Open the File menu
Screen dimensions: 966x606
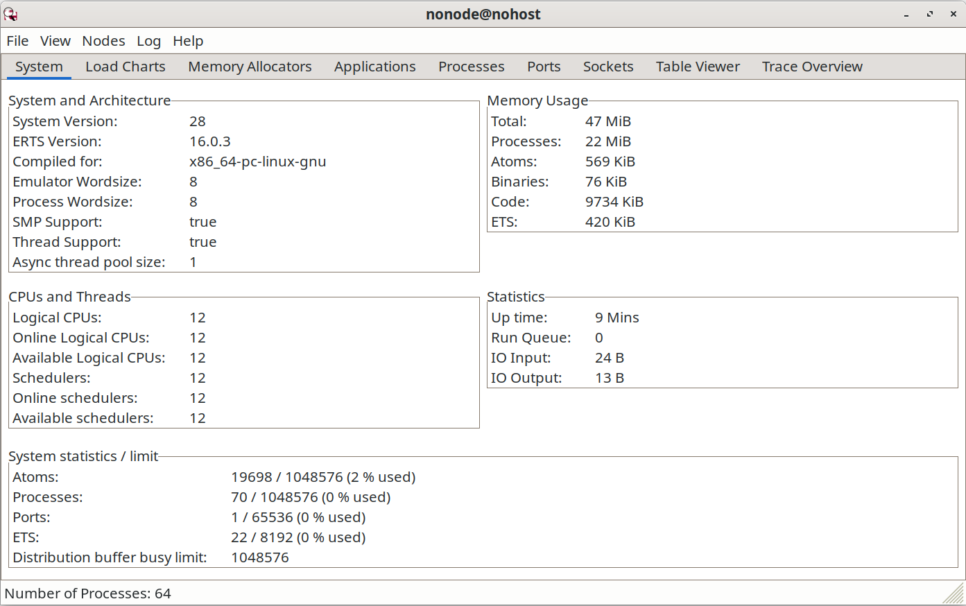pyautogui.click(x=17, y=41)
